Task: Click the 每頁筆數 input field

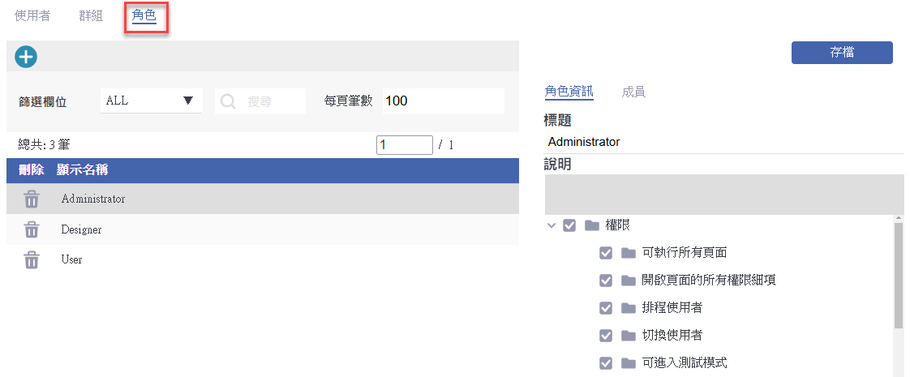Action: 444,101
